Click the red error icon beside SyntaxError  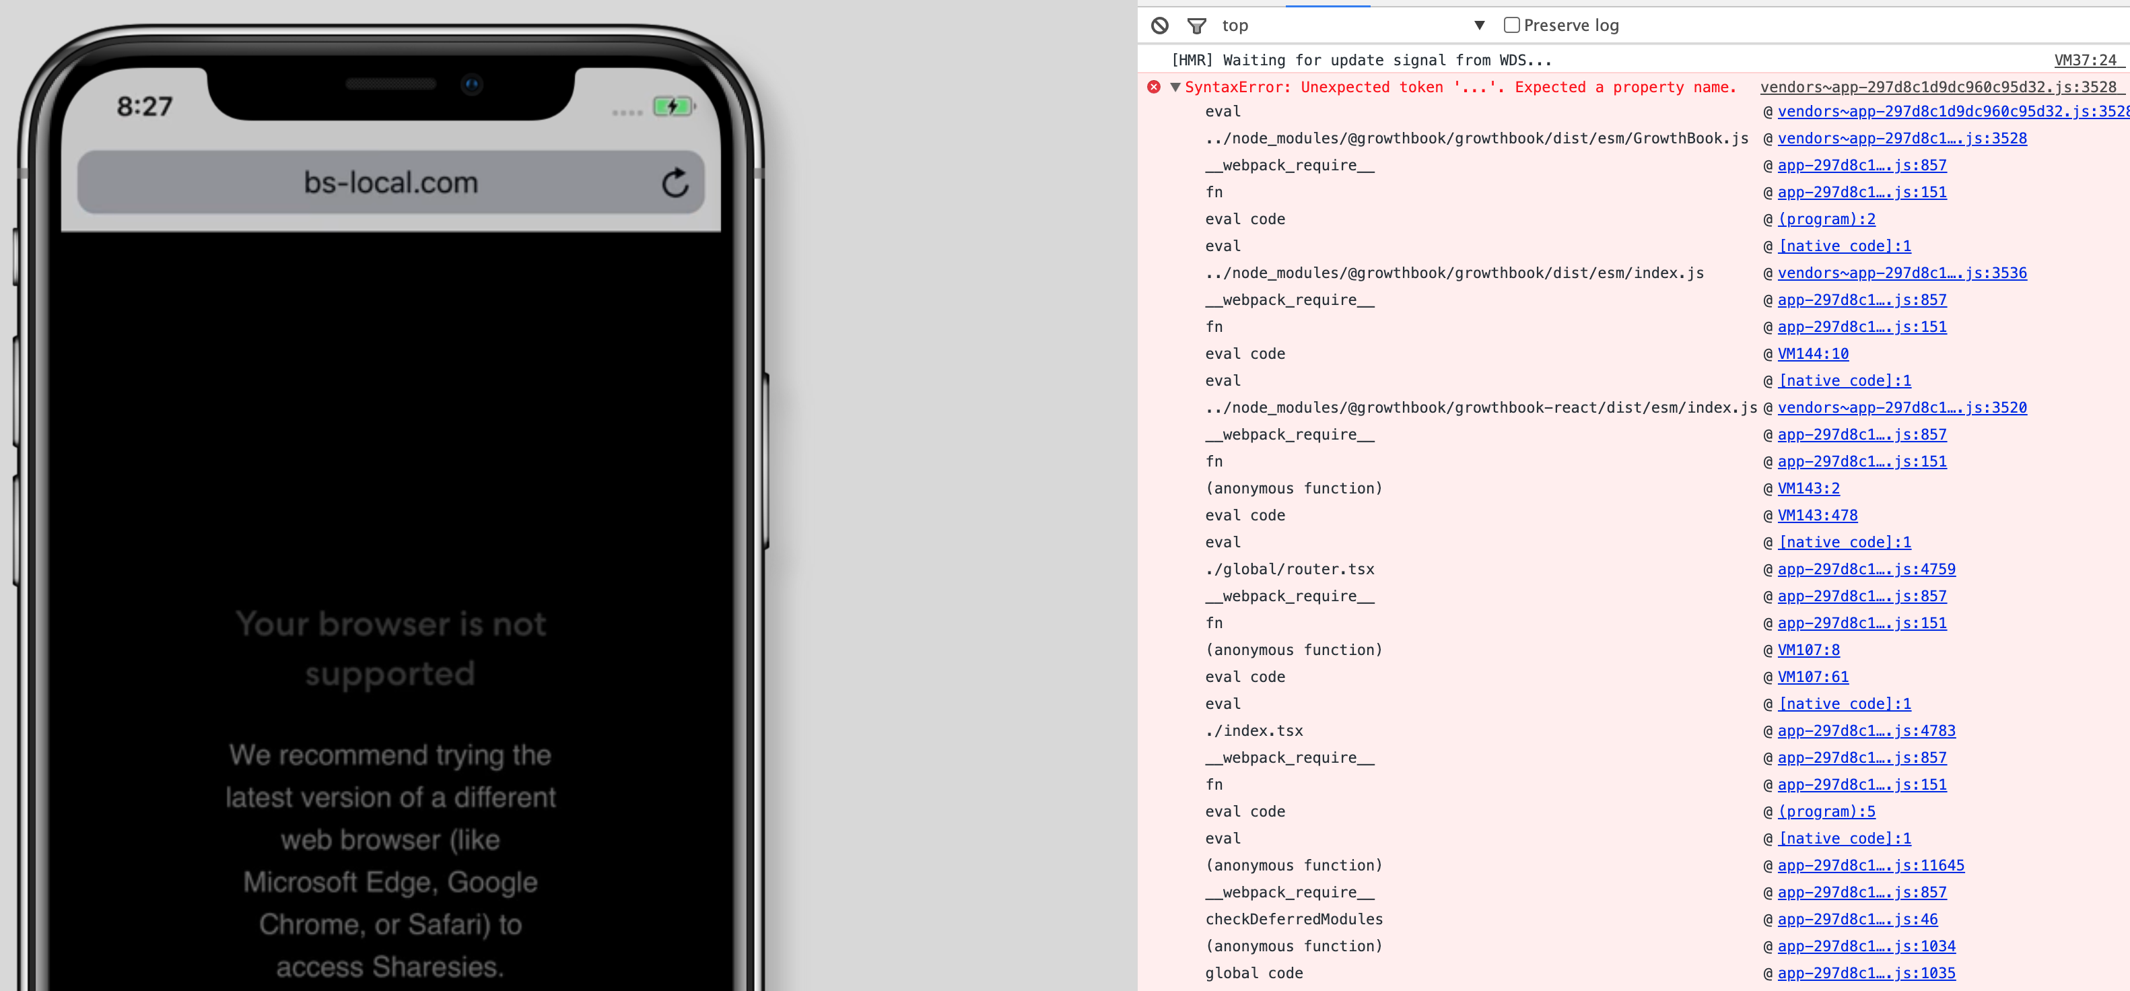1155,87
